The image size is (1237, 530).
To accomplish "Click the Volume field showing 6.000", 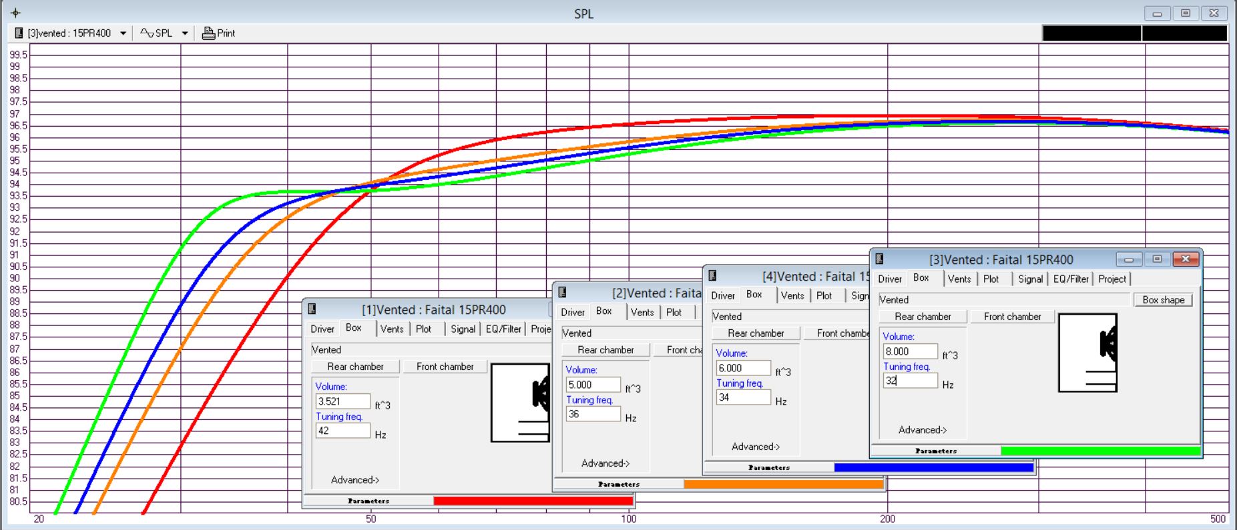I will pyautogui.click(x=744, y=368).
